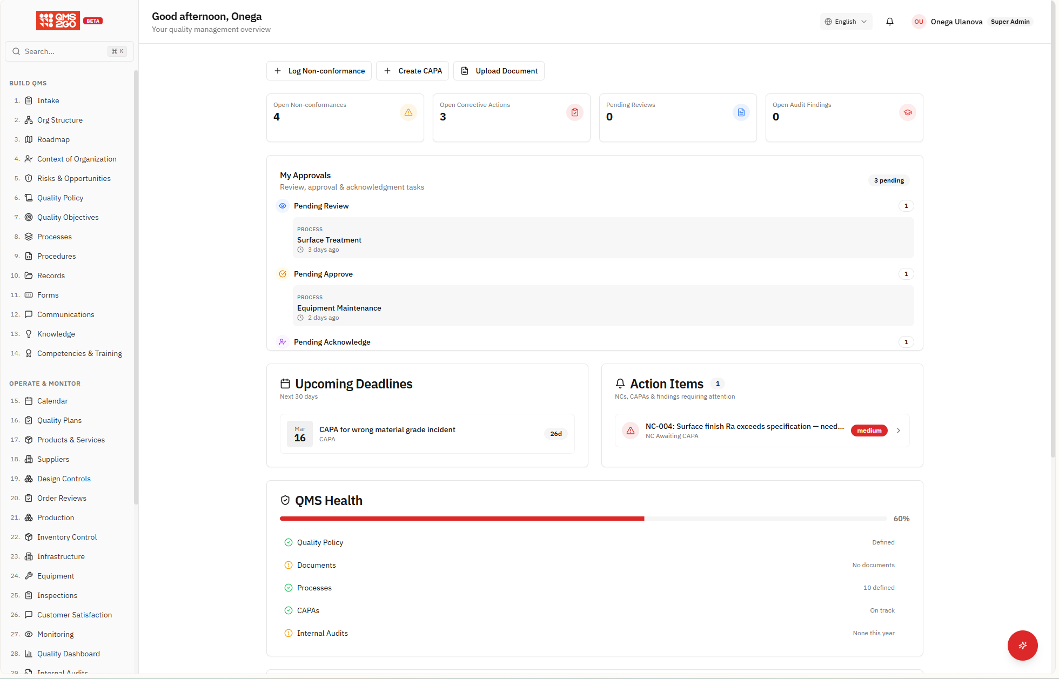Click the Search input field
This screenshot has width=1059, height=679.
[x=65, y=51]
